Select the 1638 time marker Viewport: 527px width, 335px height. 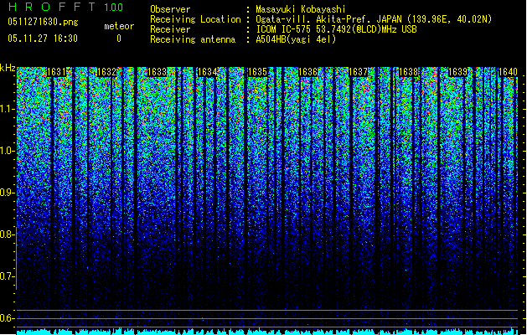[408, 72]
